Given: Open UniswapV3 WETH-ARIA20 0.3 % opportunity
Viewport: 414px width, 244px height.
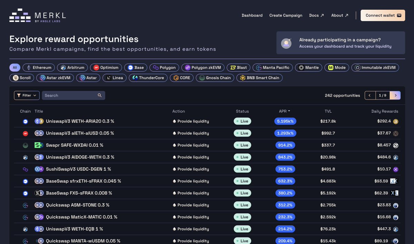Looking at the screenshot, I should tap(80, 121).
